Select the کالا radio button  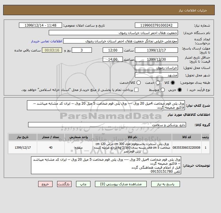173,83
